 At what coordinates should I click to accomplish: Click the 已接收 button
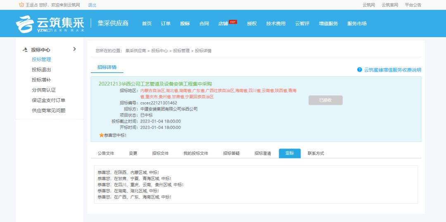[325, 100]
